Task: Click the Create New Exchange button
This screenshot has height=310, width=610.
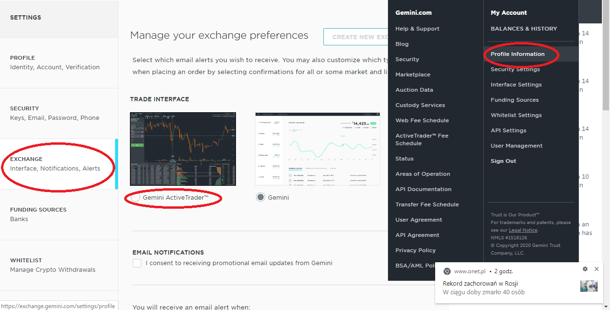Action: click(356, 37)
